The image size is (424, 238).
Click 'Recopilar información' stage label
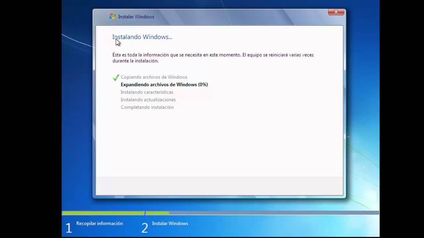tap(100, 223)
